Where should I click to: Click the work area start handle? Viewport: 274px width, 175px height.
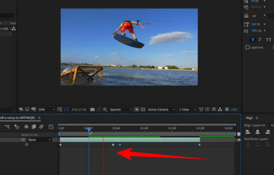coord(59,134)
